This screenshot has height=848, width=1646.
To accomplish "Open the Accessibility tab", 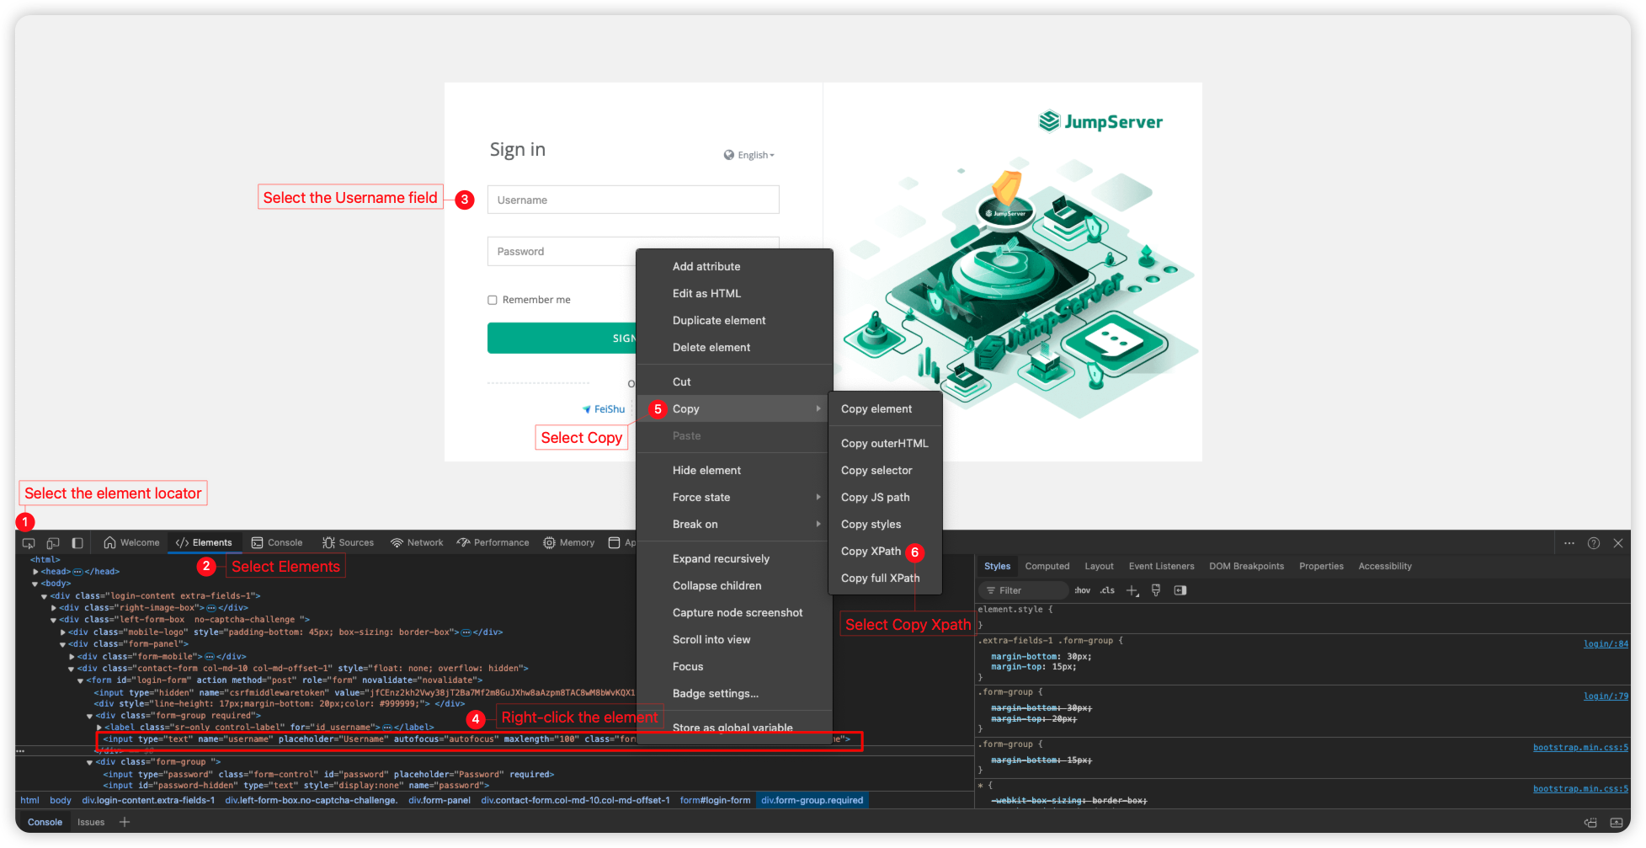I will pyautogui.click(x=1385, y=567).
